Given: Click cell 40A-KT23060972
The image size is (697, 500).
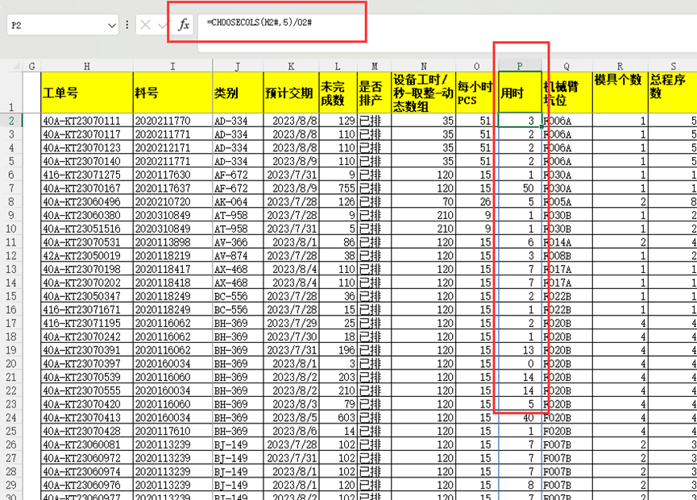Looking at the screenshot, I should pyautogui.click(x=87, y=458).
